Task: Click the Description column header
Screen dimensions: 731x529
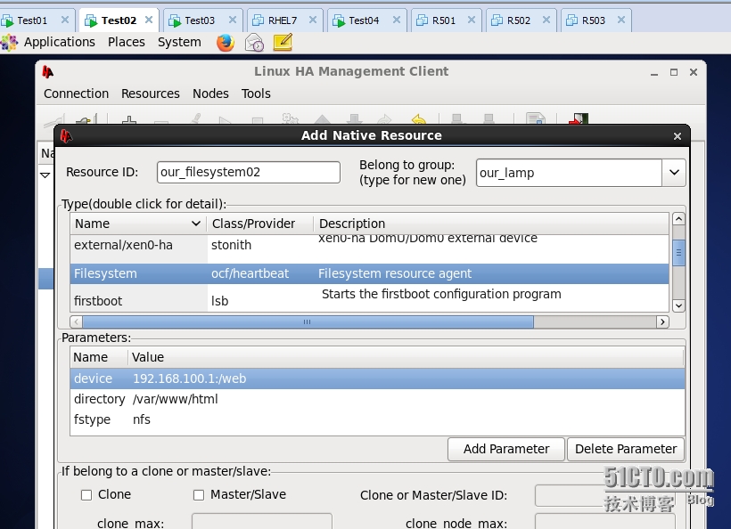Action: click(491, 224)
